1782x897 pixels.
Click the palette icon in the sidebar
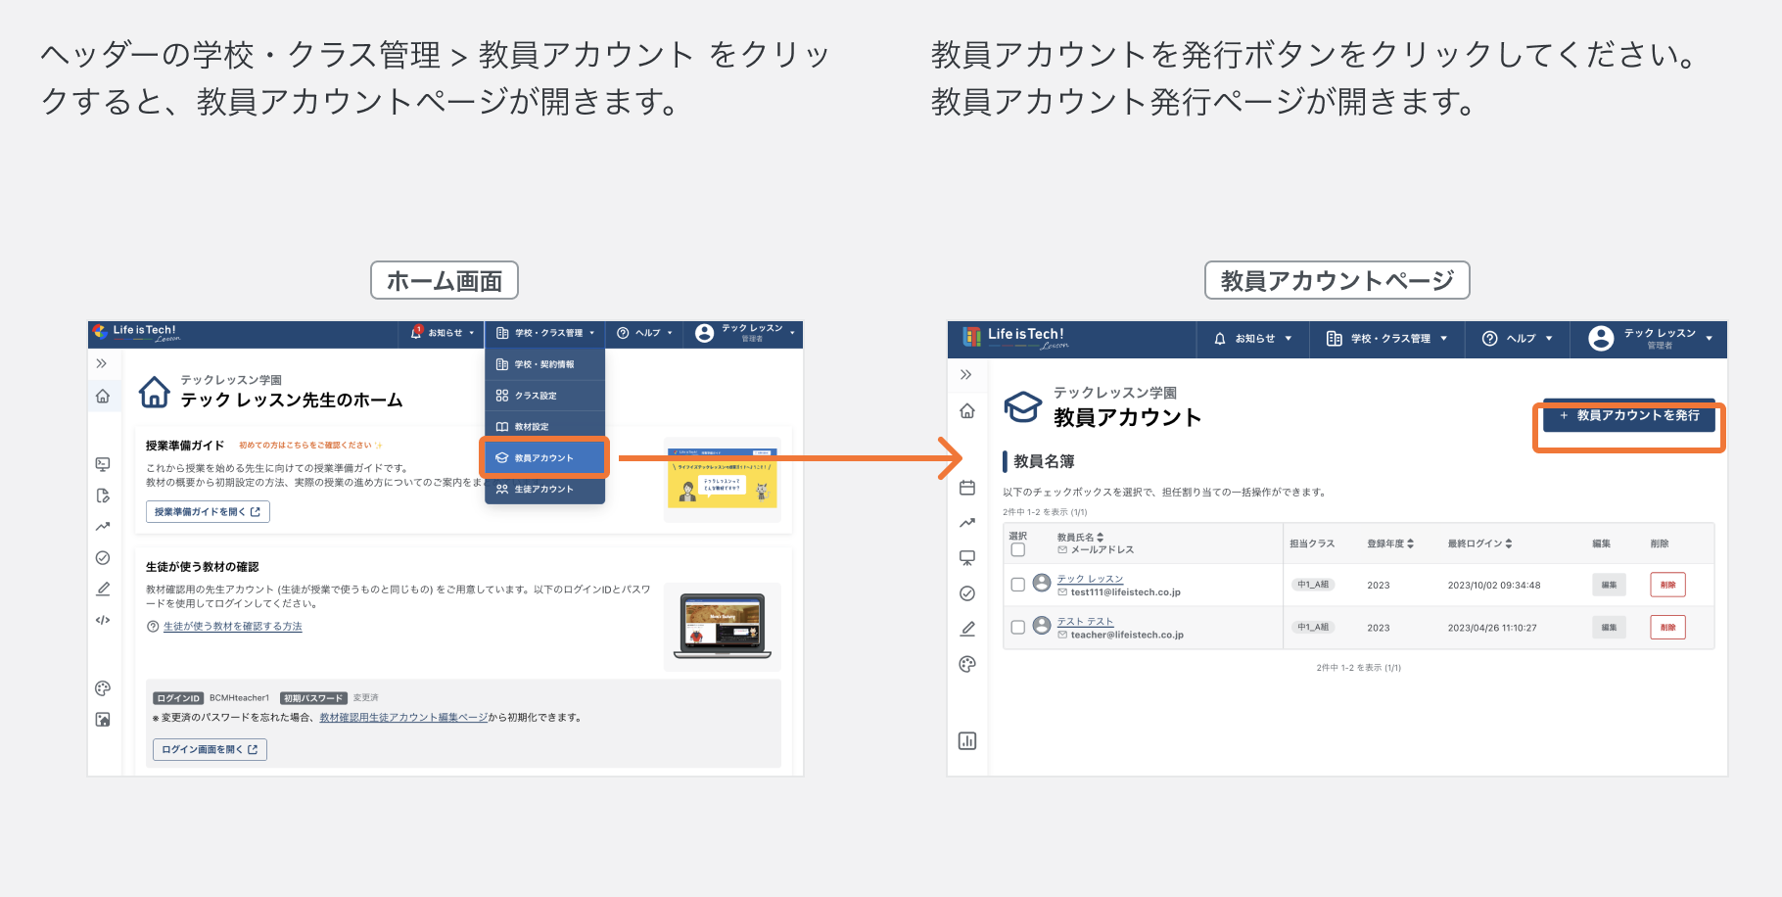coord(103,687)
